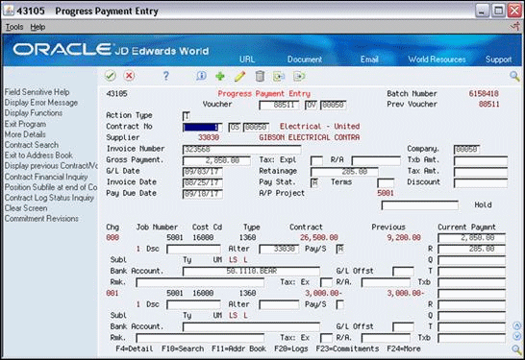Viewport: 525px width, 360px height.
Task: Open Commitment Revisions
Action: (x=41, y=218)
